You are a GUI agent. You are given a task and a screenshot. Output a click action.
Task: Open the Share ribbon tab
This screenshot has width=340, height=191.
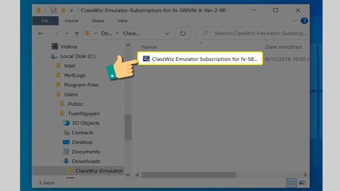[98, 21]
